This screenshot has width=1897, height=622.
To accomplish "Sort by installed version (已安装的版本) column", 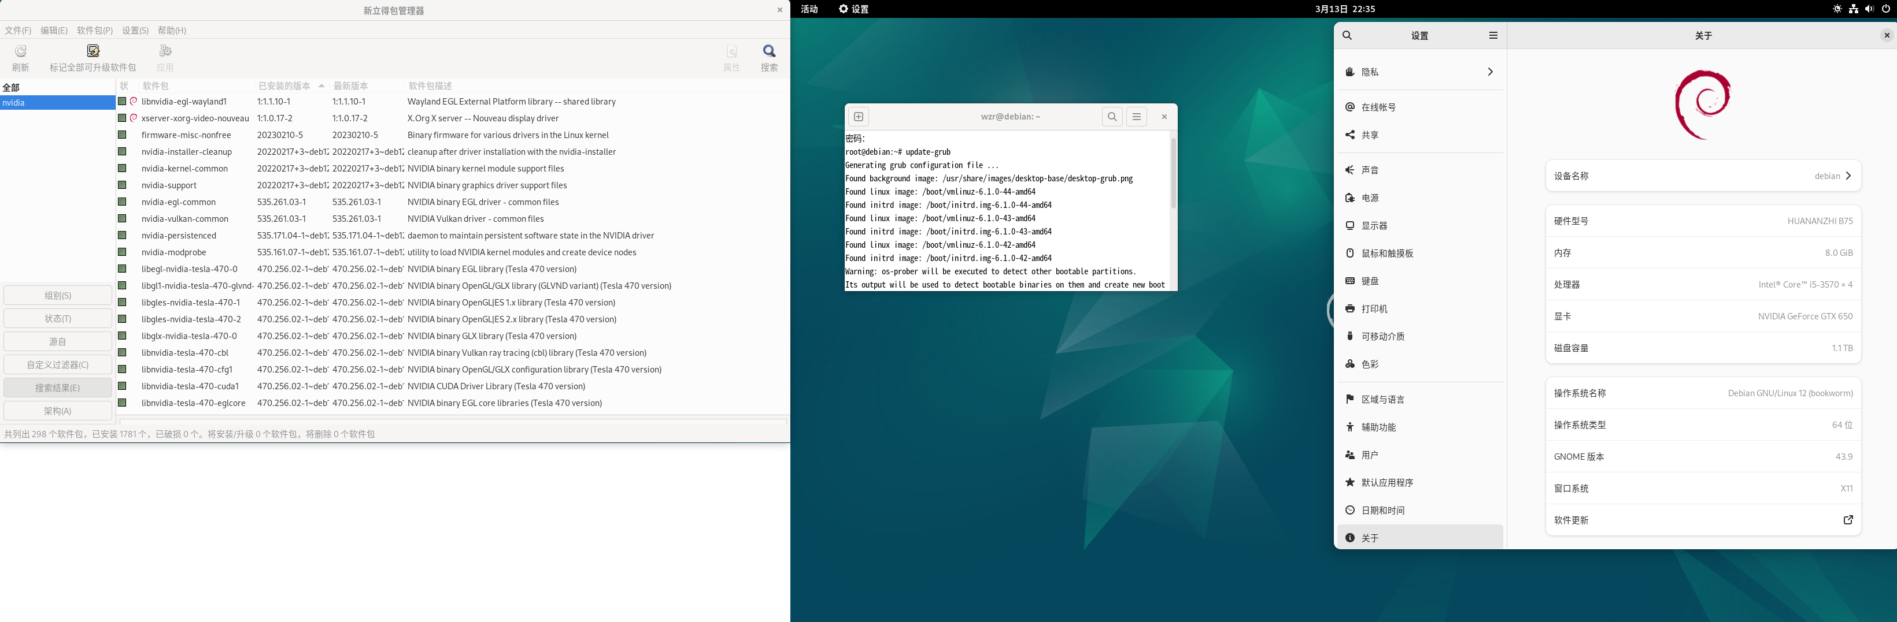I will coord(284,86).
